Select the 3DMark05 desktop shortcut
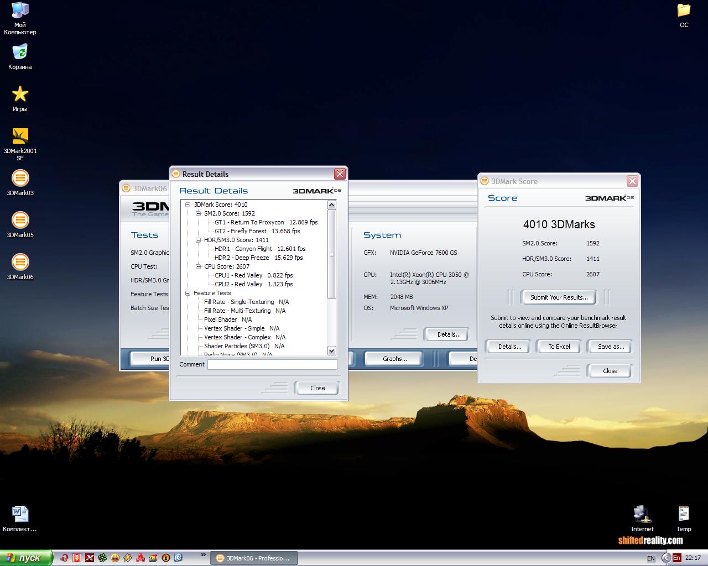The height and width of the screenshot is (566, 708). point(20,225)
